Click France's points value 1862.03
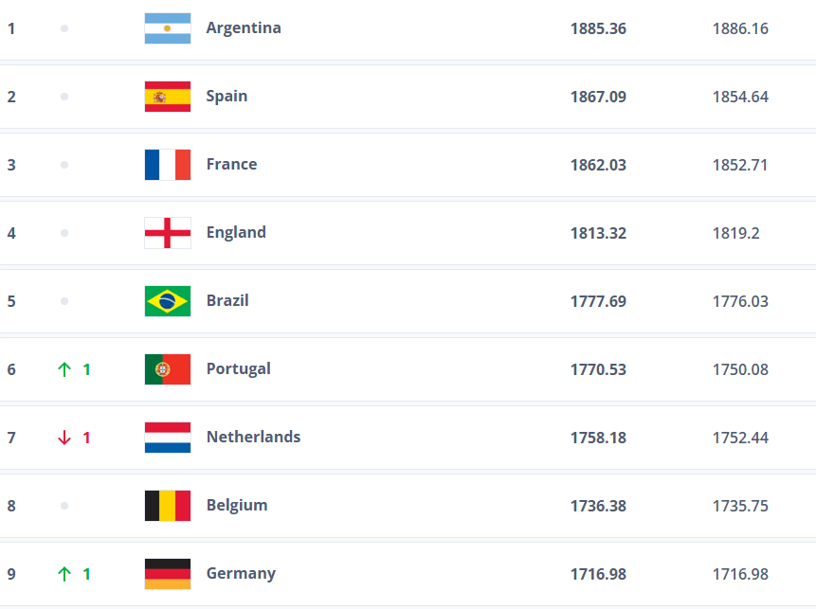 [x=598, y=164]
